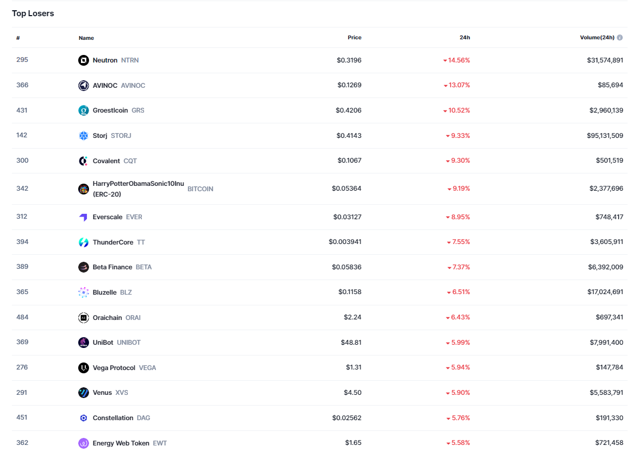This screenshot has height=453, width=641.
Task: Click the Storj coin logo icon
Action: click(x=83, y=136)
